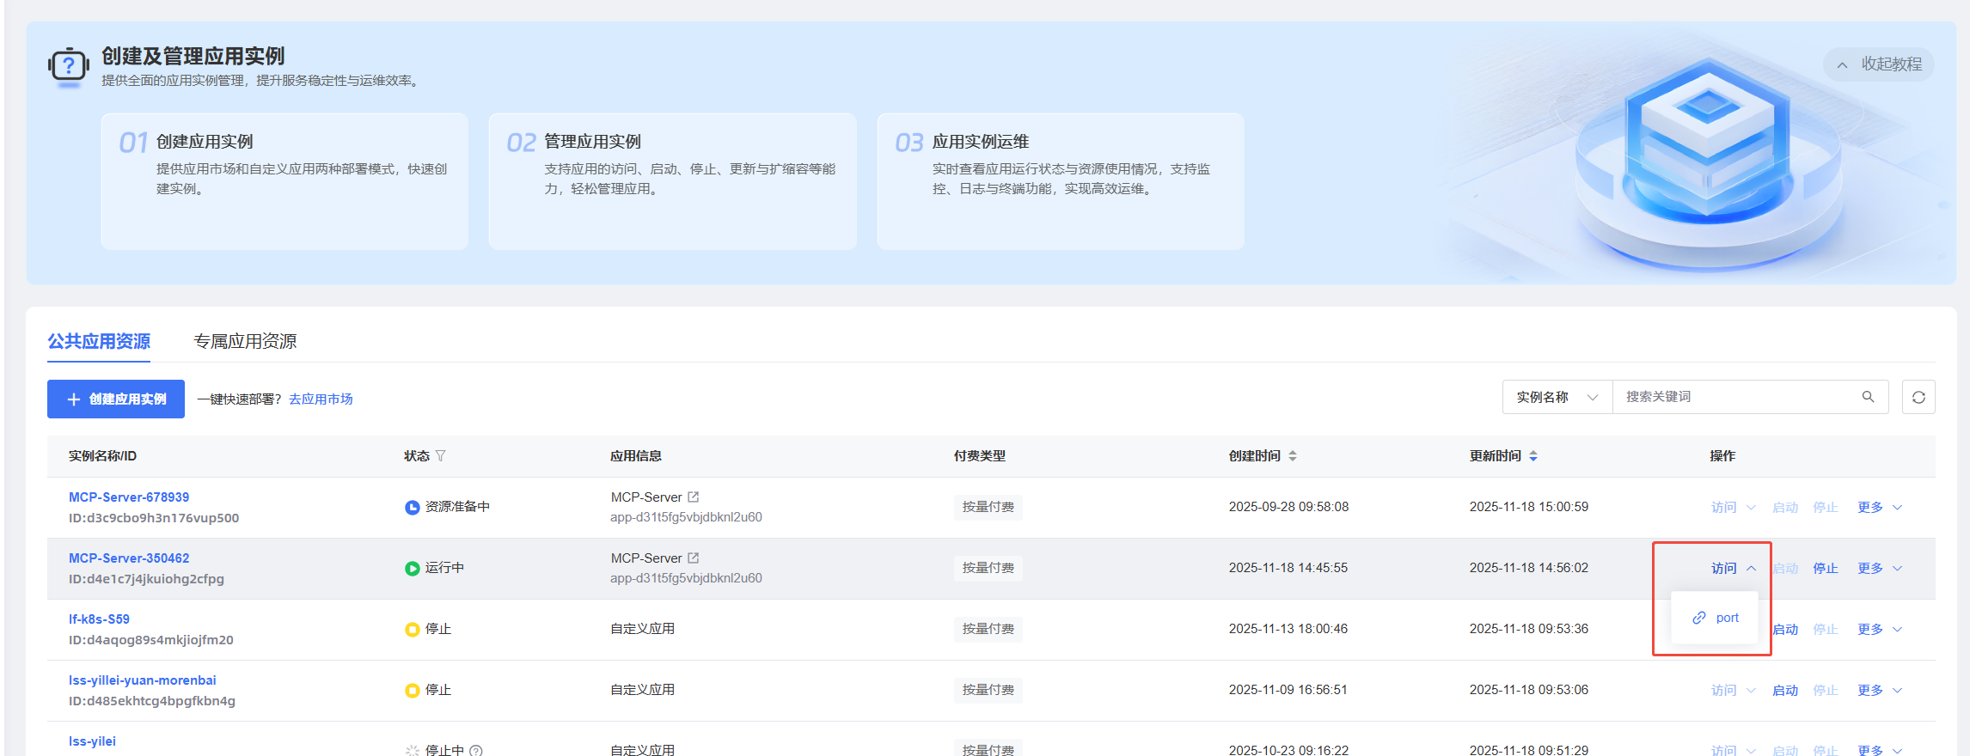Click the refresh icon beside search box
This screenshot has height=756, width=1970.
click(x=1918, y=397)
